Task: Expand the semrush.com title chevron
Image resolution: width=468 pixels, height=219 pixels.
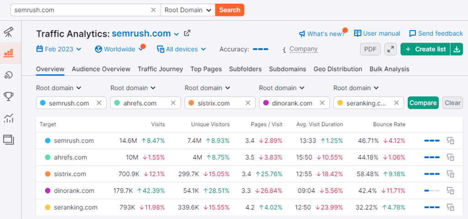Action: tap(176, 34)
